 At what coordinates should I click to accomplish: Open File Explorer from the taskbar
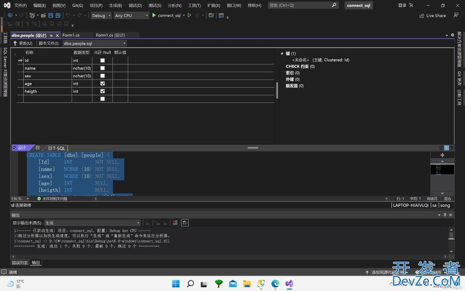click(x=247, y=284)
